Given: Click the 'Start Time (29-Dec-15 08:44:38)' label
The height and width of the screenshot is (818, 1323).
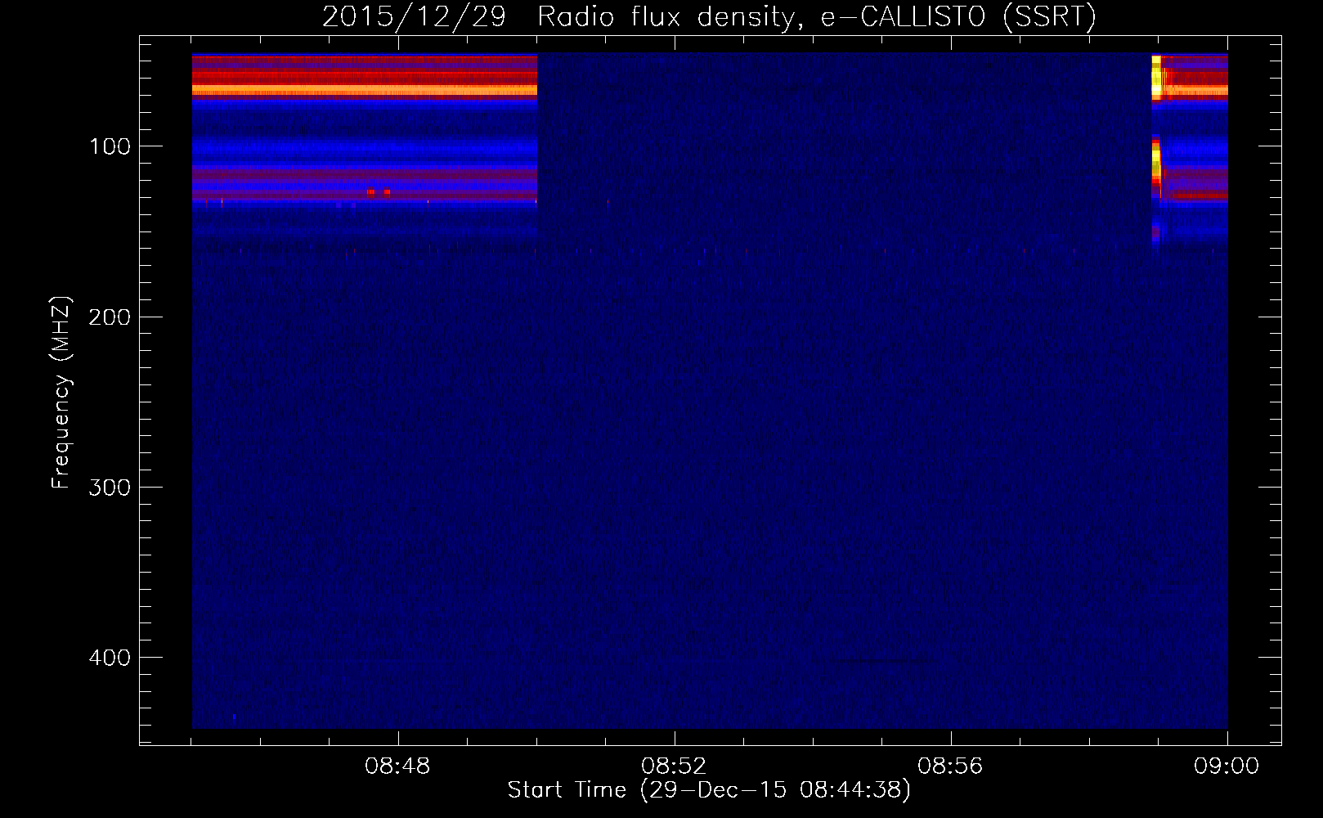Looking at the screenshot, I should pos(709,790).
